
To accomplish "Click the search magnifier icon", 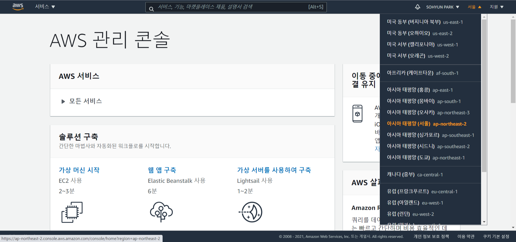I will (x=151, y=9).
